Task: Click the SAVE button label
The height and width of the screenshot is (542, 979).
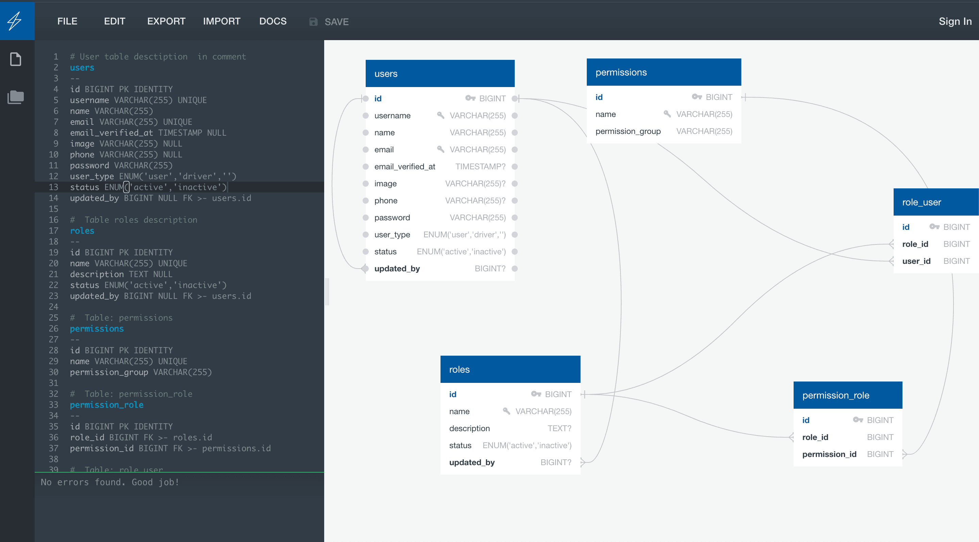Action: [336, 22]
